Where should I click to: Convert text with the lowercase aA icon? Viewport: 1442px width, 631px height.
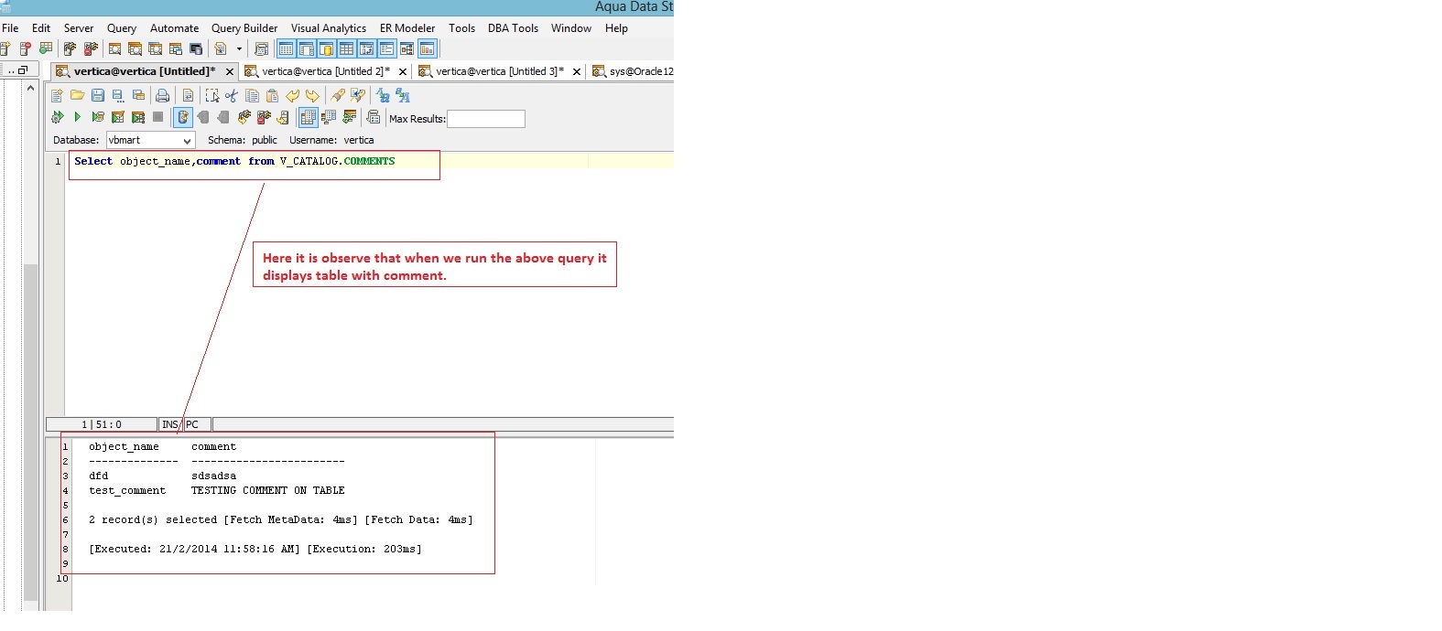(403, 95)
